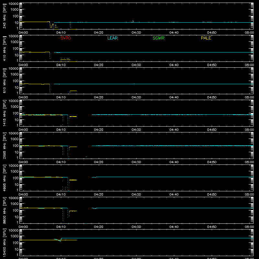
Task: Click the 10 y-axis label of 1415 MHz panel
Action: point(17,120)
